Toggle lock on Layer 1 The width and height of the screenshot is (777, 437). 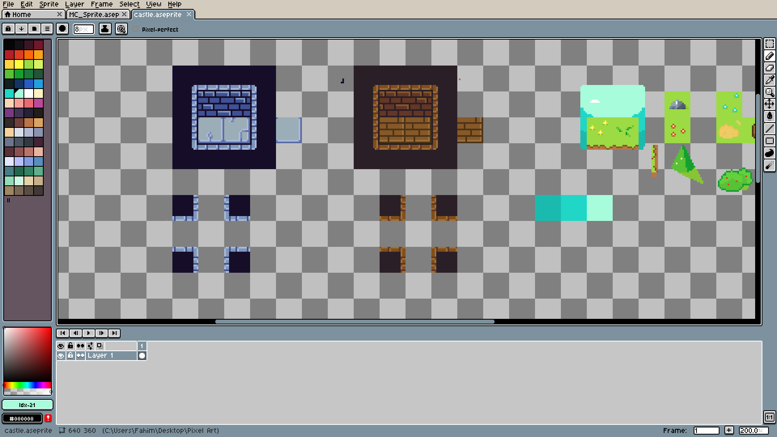[x=70, y=356]
